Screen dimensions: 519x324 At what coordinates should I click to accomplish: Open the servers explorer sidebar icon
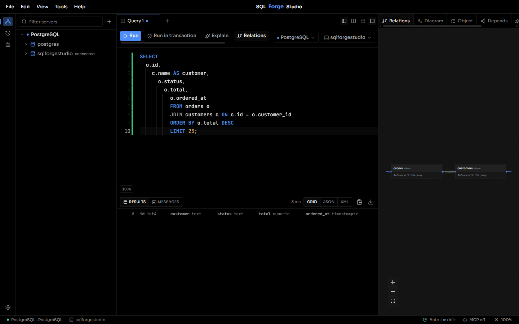[8, 22]
